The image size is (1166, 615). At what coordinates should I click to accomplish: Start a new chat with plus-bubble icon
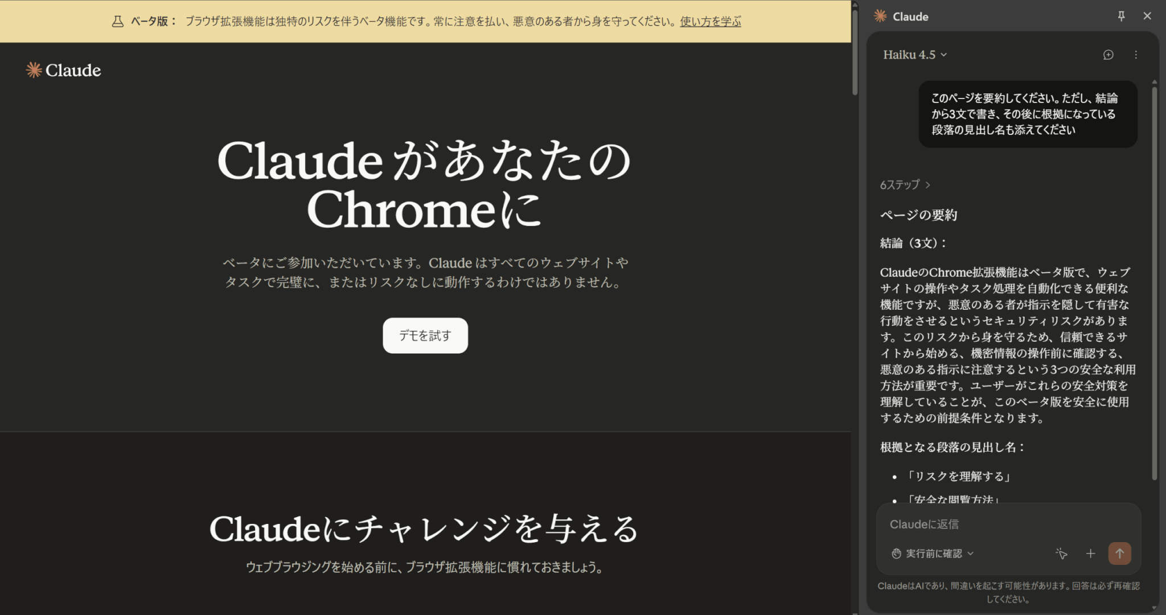[x=1108, y=55]
